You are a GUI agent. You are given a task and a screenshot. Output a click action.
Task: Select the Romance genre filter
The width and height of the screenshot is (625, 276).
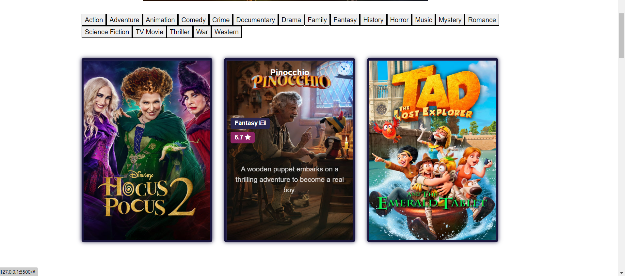482,20
